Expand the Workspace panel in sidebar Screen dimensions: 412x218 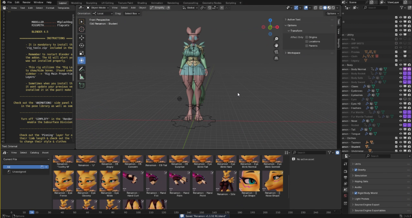click(294, 53)
